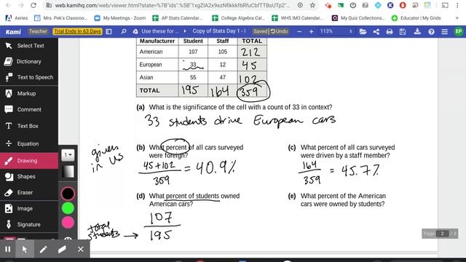466x262 pixels.
Task: Click the save floppy disk icon
Action: [x=403, y=31]
